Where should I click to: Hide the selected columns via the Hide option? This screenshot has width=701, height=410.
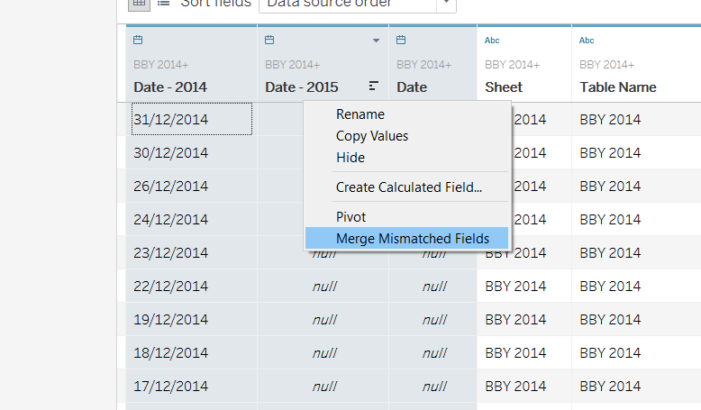click(350, 158)
